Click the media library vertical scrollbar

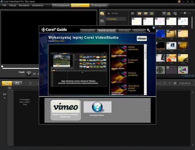pyautogui.click(x=192, y=23)
